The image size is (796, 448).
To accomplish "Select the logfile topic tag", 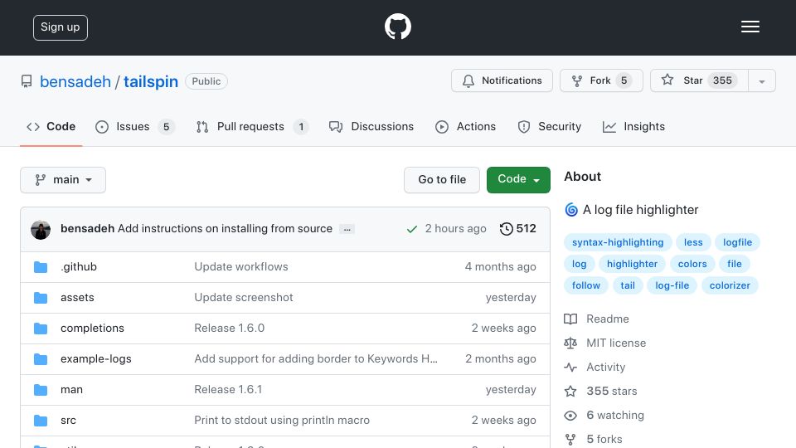I will [738, 242].
